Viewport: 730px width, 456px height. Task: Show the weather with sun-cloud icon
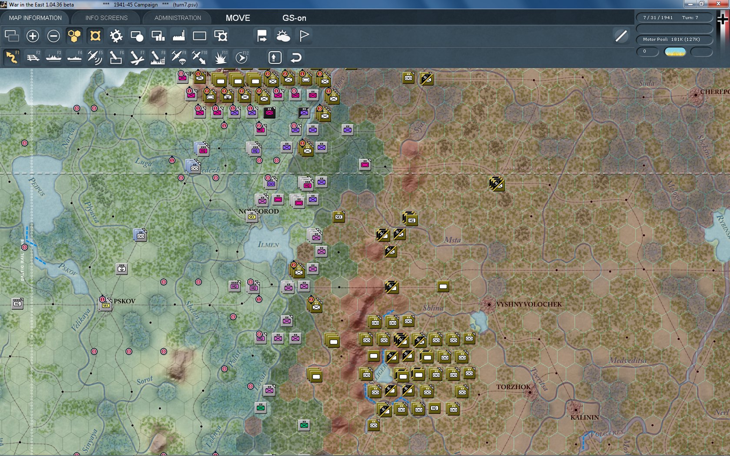point(283,36)
